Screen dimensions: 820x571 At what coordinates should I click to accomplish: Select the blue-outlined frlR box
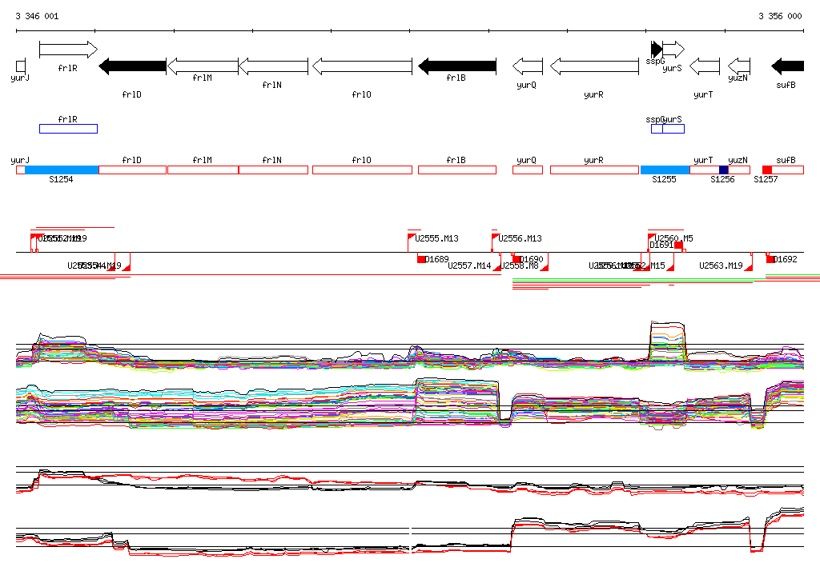pyautogui.click(x=69, y=129)
